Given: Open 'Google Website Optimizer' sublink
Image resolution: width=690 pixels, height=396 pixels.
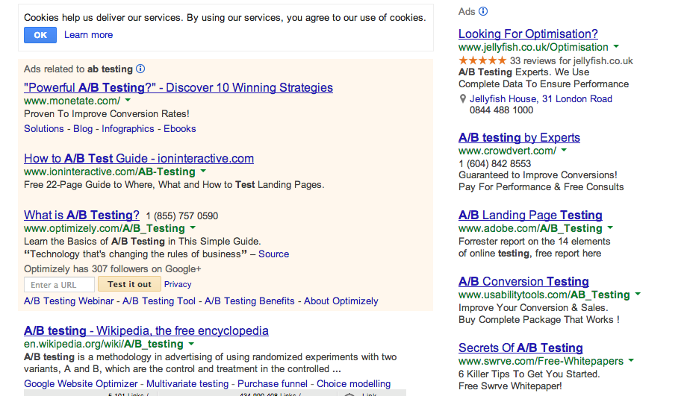Looking at the screenshot, I should (81, 383).
